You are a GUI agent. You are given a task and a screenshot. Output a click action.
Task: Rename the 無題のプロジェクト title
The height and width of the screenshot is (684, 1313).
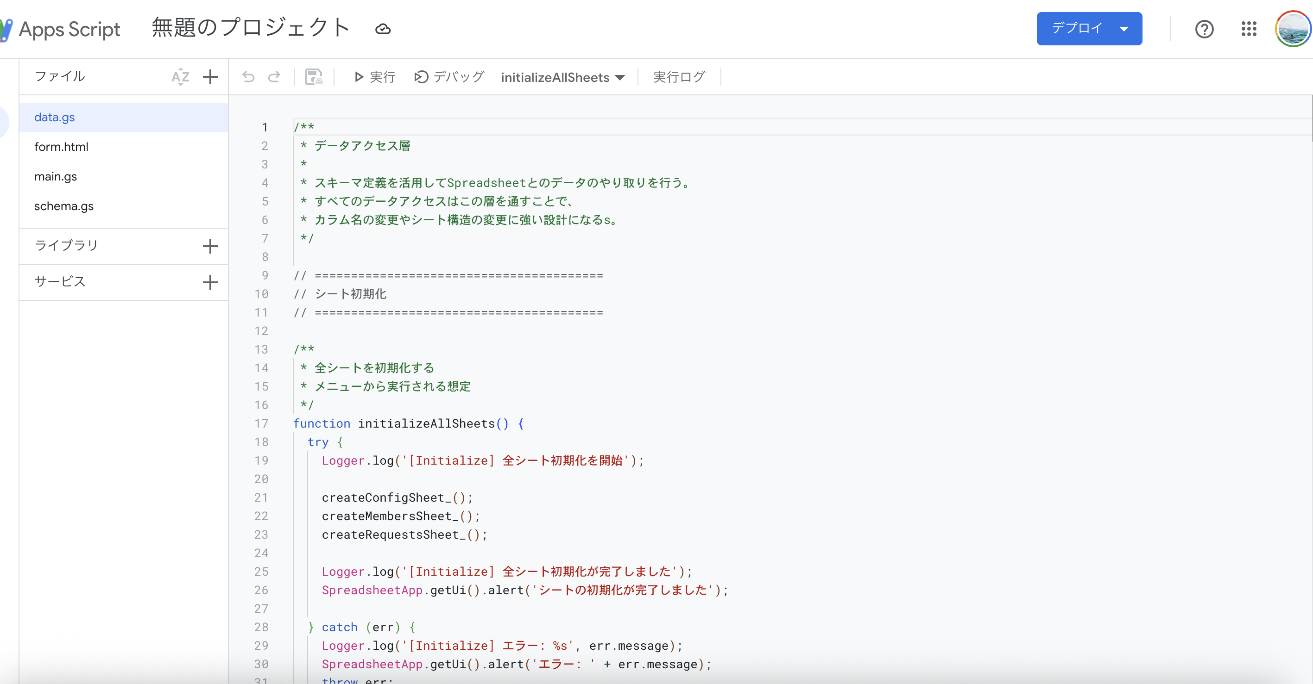coord(250,28)
